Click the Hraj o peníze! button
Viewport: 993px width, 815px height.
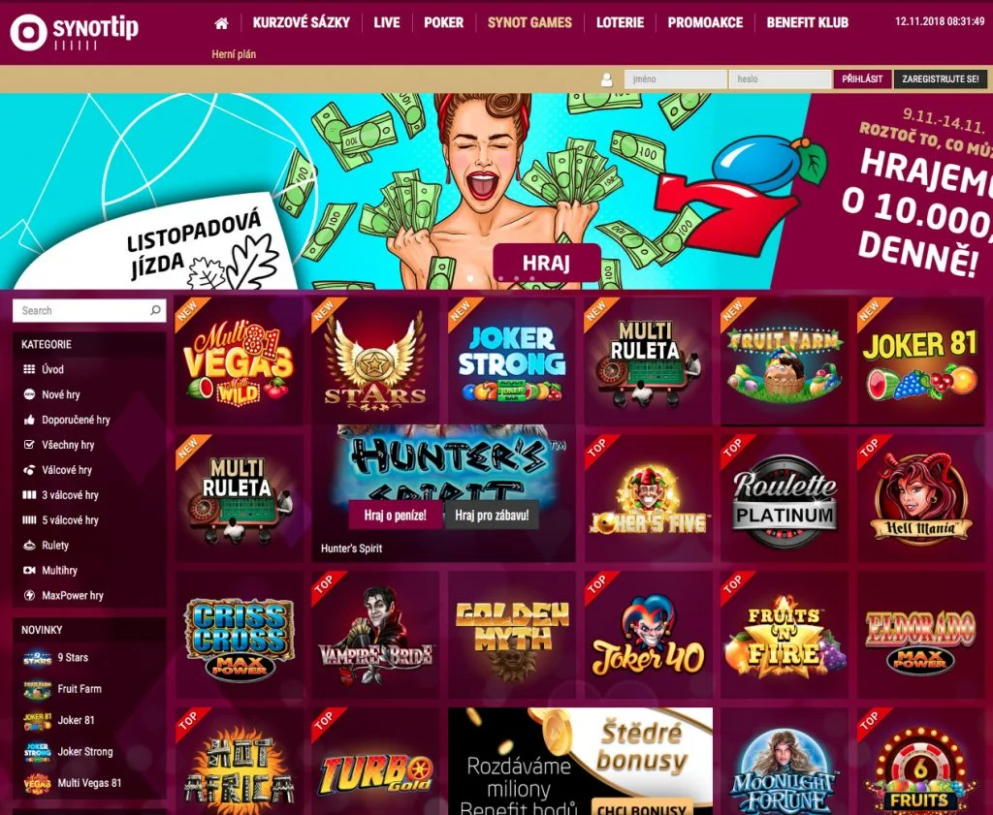pyautogui.click(x=396, y=516)
